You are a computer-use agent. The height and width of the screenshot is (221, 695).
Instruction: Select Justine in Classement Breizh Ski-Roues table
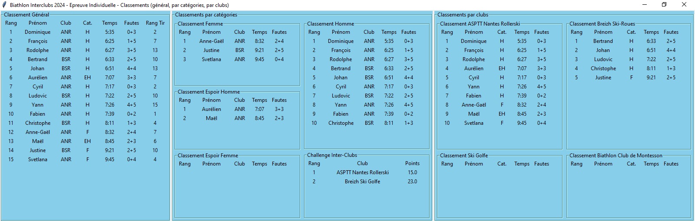point(603,78)
